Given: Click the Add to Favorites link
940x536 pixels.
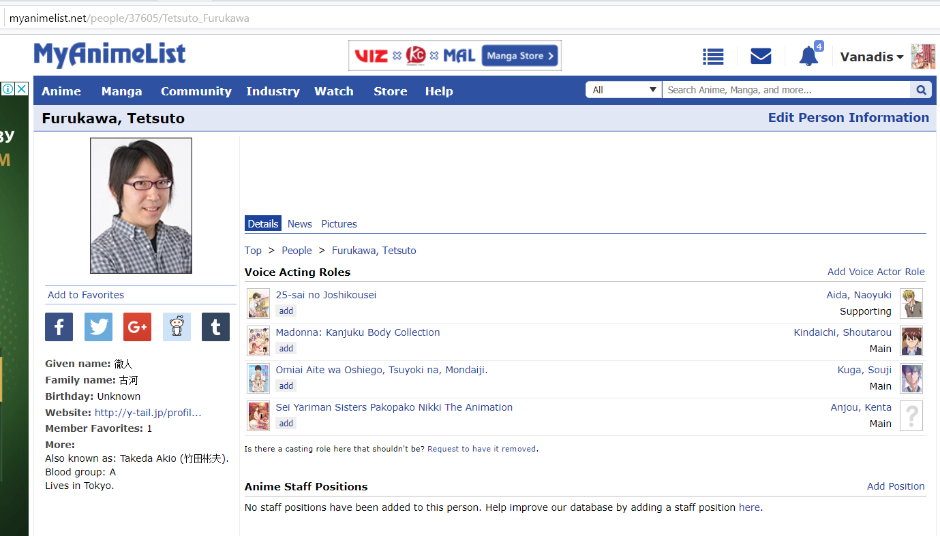Looking at the screenshot, I should [x=86, y=295].
